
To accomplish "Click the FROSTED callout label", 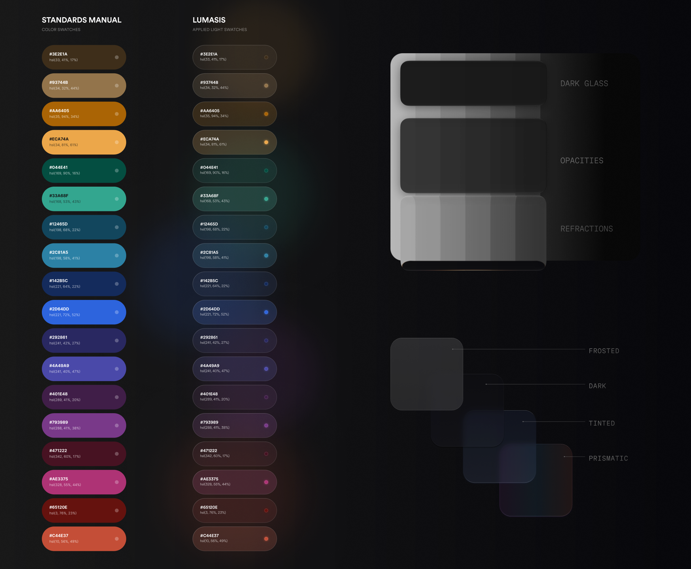I will [x=604, y=351].
